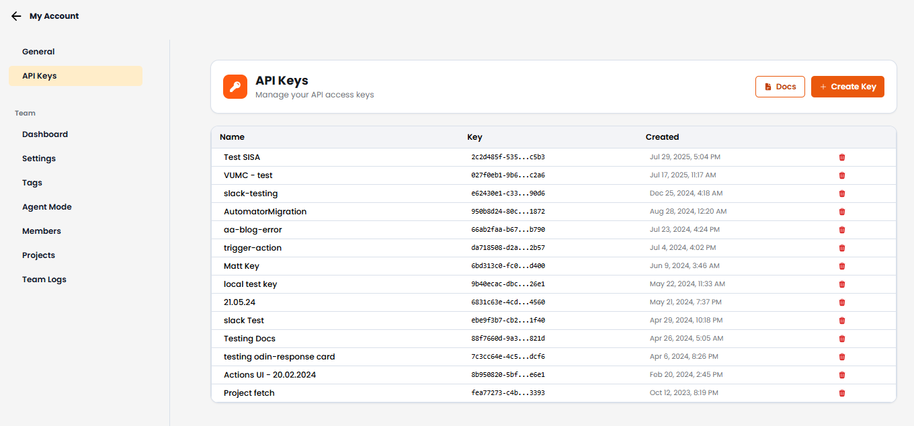This screenshot has height=426, width=914.
Task: Go to the Members page
Action: pyautogui.click(x=41, y=230)
